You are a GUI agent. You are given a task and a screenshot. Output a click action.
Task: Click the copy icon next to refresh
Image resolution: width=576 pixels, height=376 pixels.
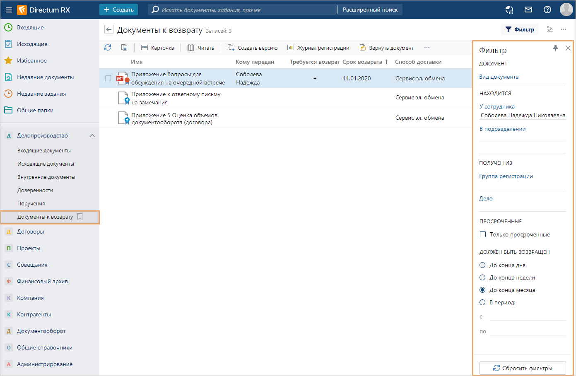point(124,48)
